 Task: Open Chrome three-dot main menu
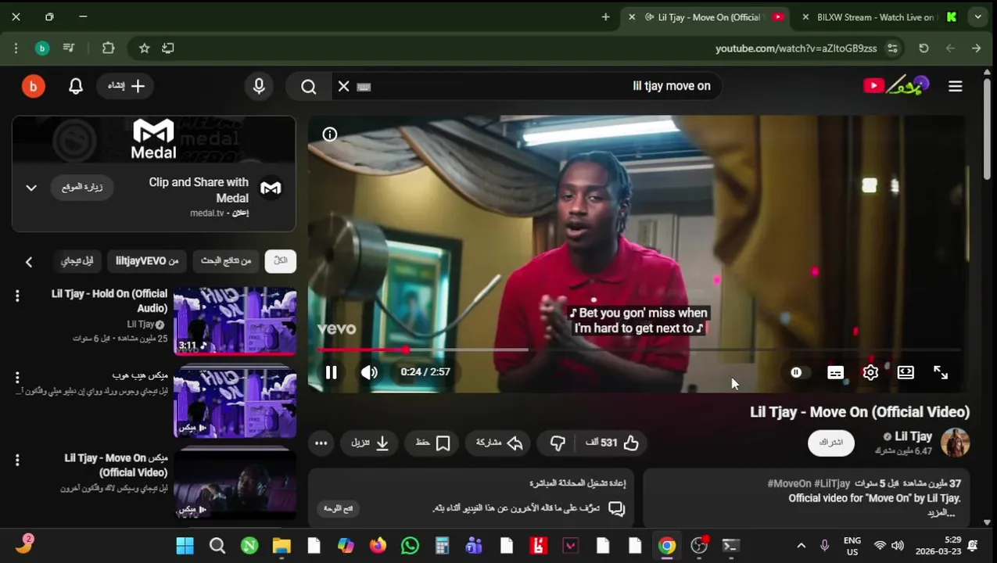click(16, 48)
